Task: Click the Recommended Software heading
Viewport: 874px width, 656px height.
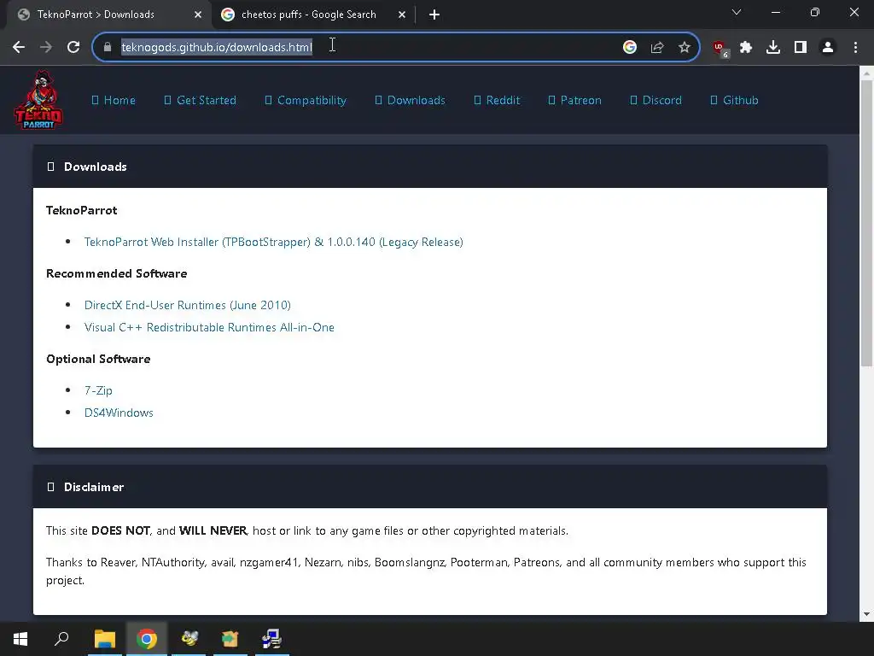Action: [x=116, y=273]
